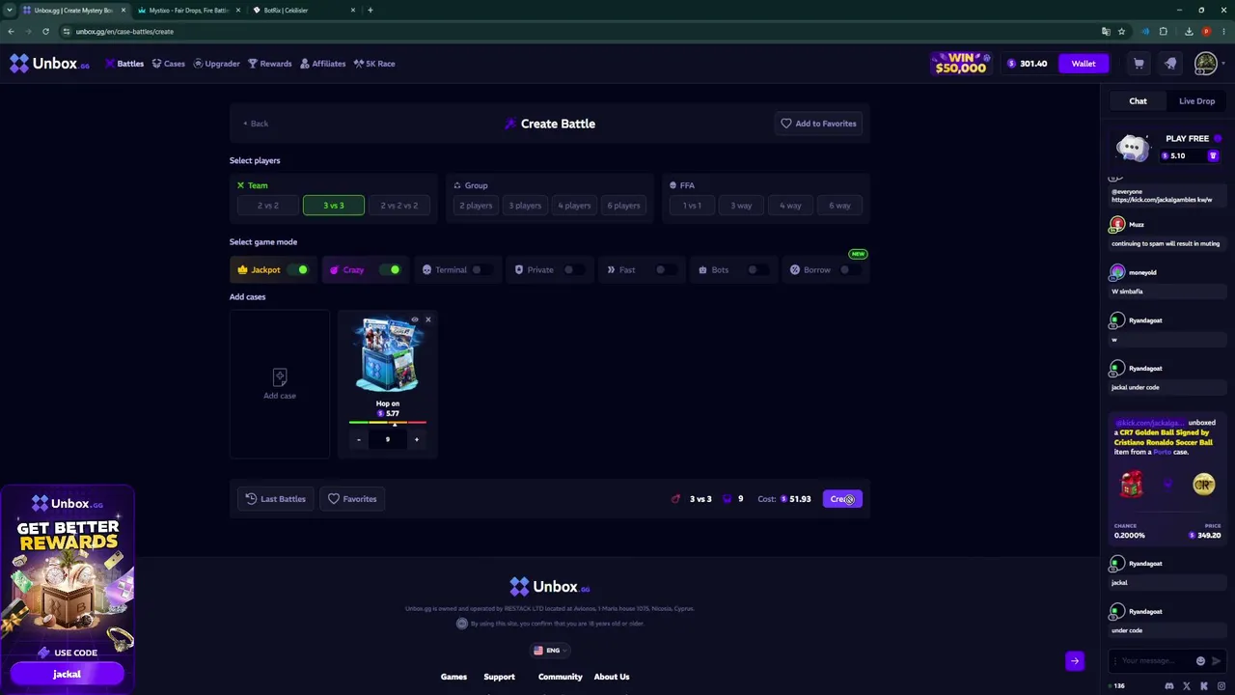
Task: Click Add to Favorites
Action: (818, 124)
